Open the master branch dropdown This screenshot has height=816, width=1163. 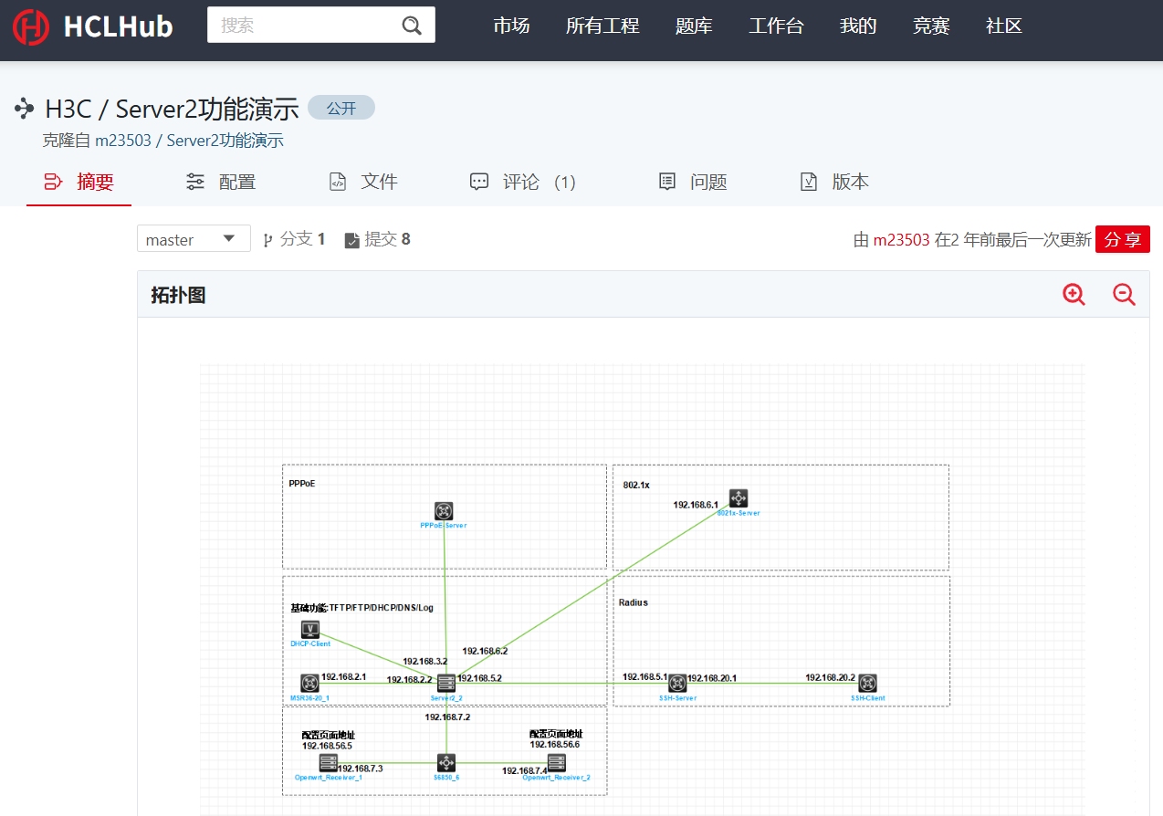pyautogui.click(x=194, y=239)
